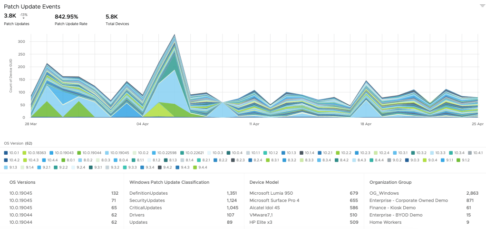Expand the Patch Updates trend dropdown arrow
The image size is (486, 229).
tap(23, 19)
